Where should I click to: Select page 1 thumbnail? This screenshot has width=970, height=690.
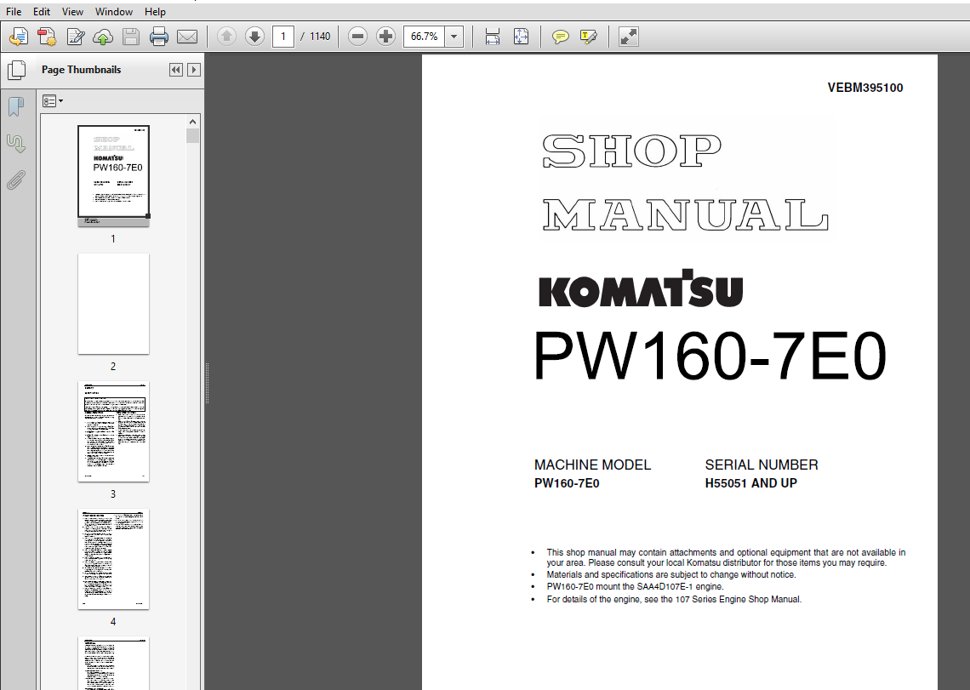pyautogui.click(x=113, y=176)
